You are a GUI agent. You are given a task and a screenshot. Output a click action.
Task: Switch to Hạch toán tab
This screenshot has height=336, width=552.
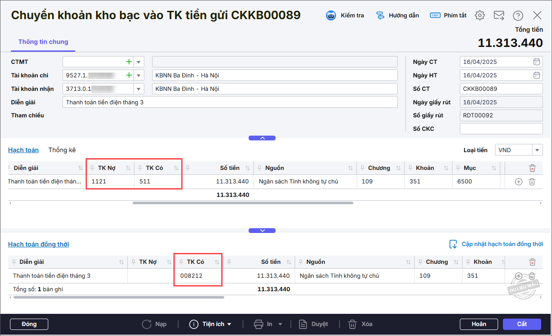tap(23, 150)
